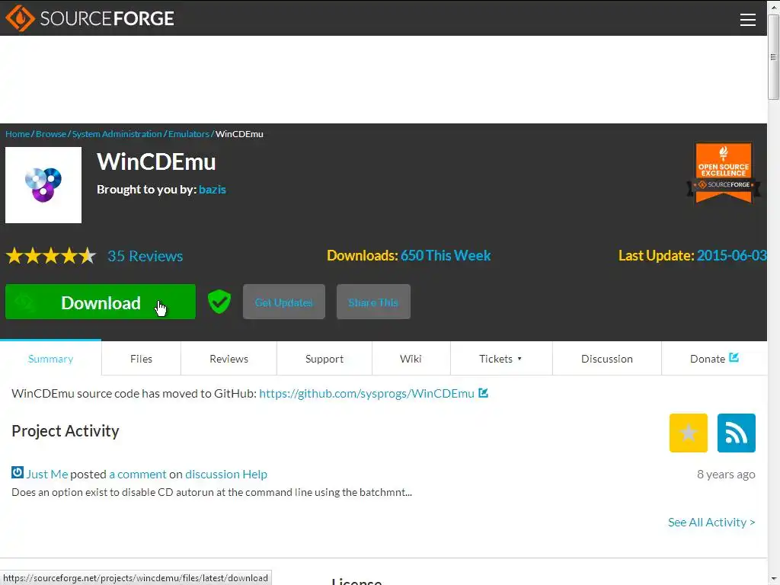Open the blue RSS feed icon
780x585 pixels.
[x=737, y=433]
